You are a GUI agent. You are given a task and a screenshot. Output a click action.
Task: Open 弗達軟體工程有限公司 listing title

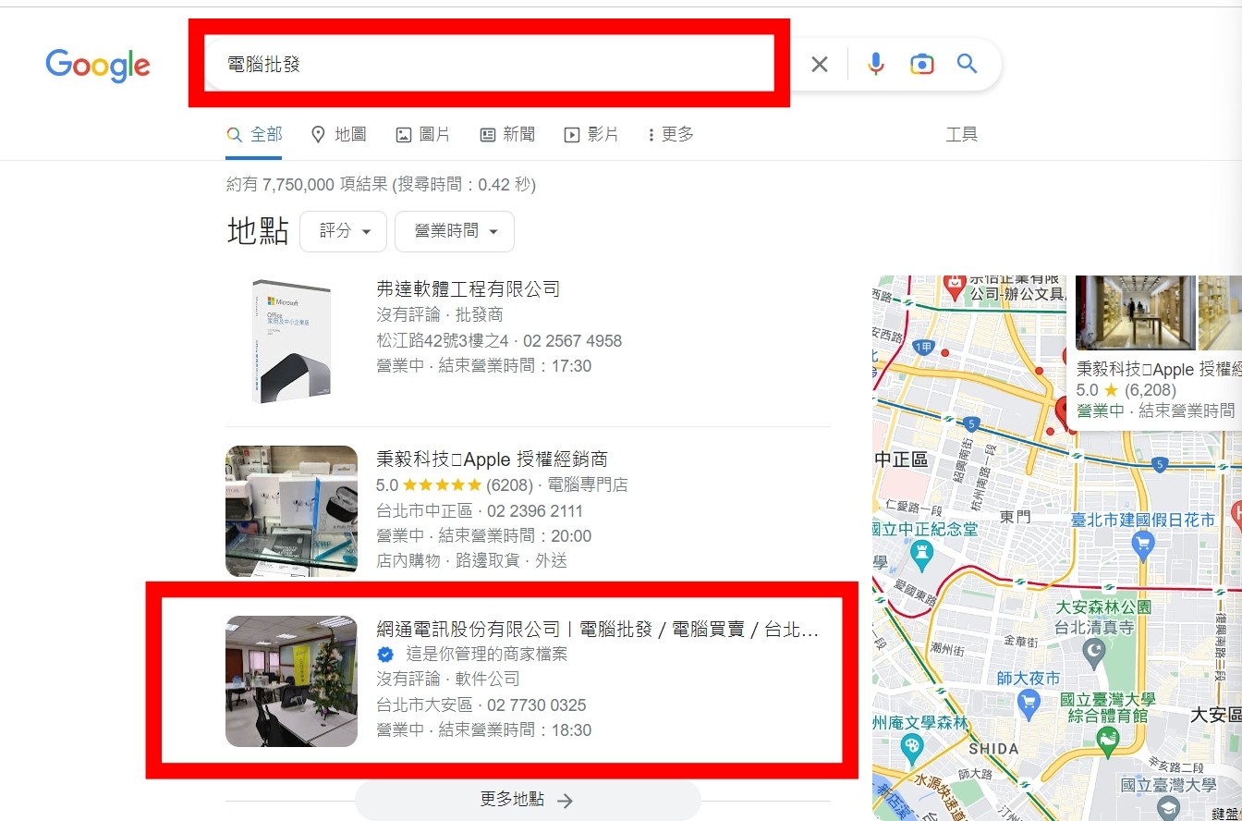click(469, 289)
